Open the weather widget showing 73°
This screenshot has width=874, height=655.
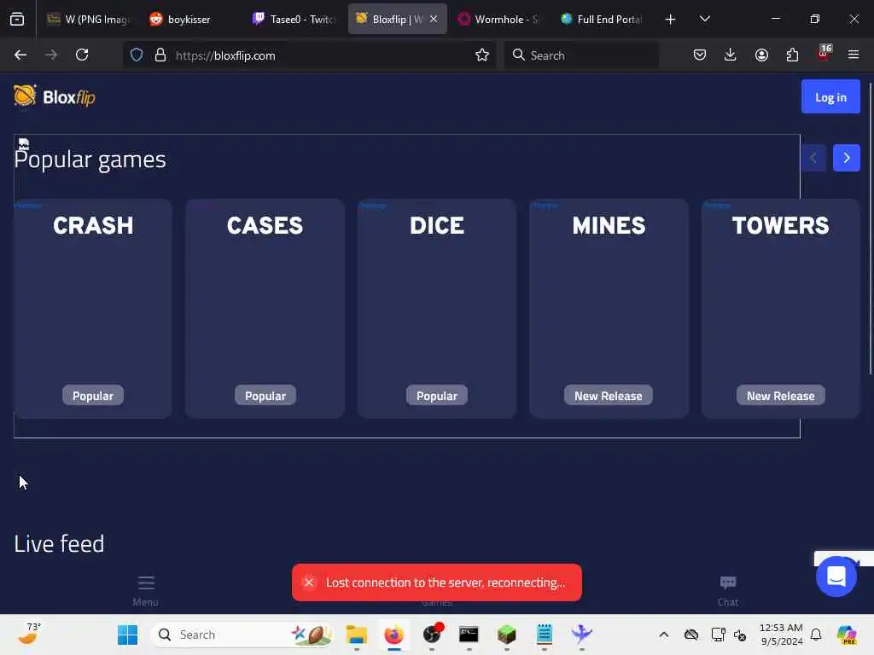pos(29,635)
